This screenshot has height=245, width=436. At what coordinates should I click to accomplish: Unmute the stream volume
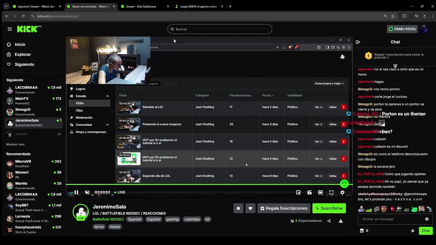point(87,192)
